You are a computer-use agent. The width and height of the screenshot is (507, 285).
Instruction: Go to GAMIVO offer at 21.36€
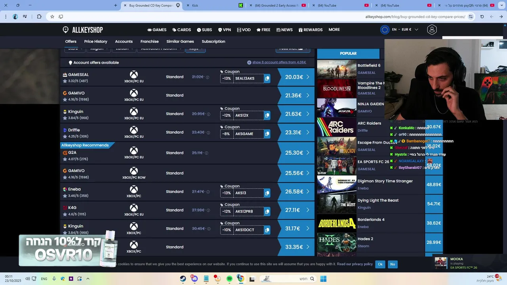click(296, 95)
